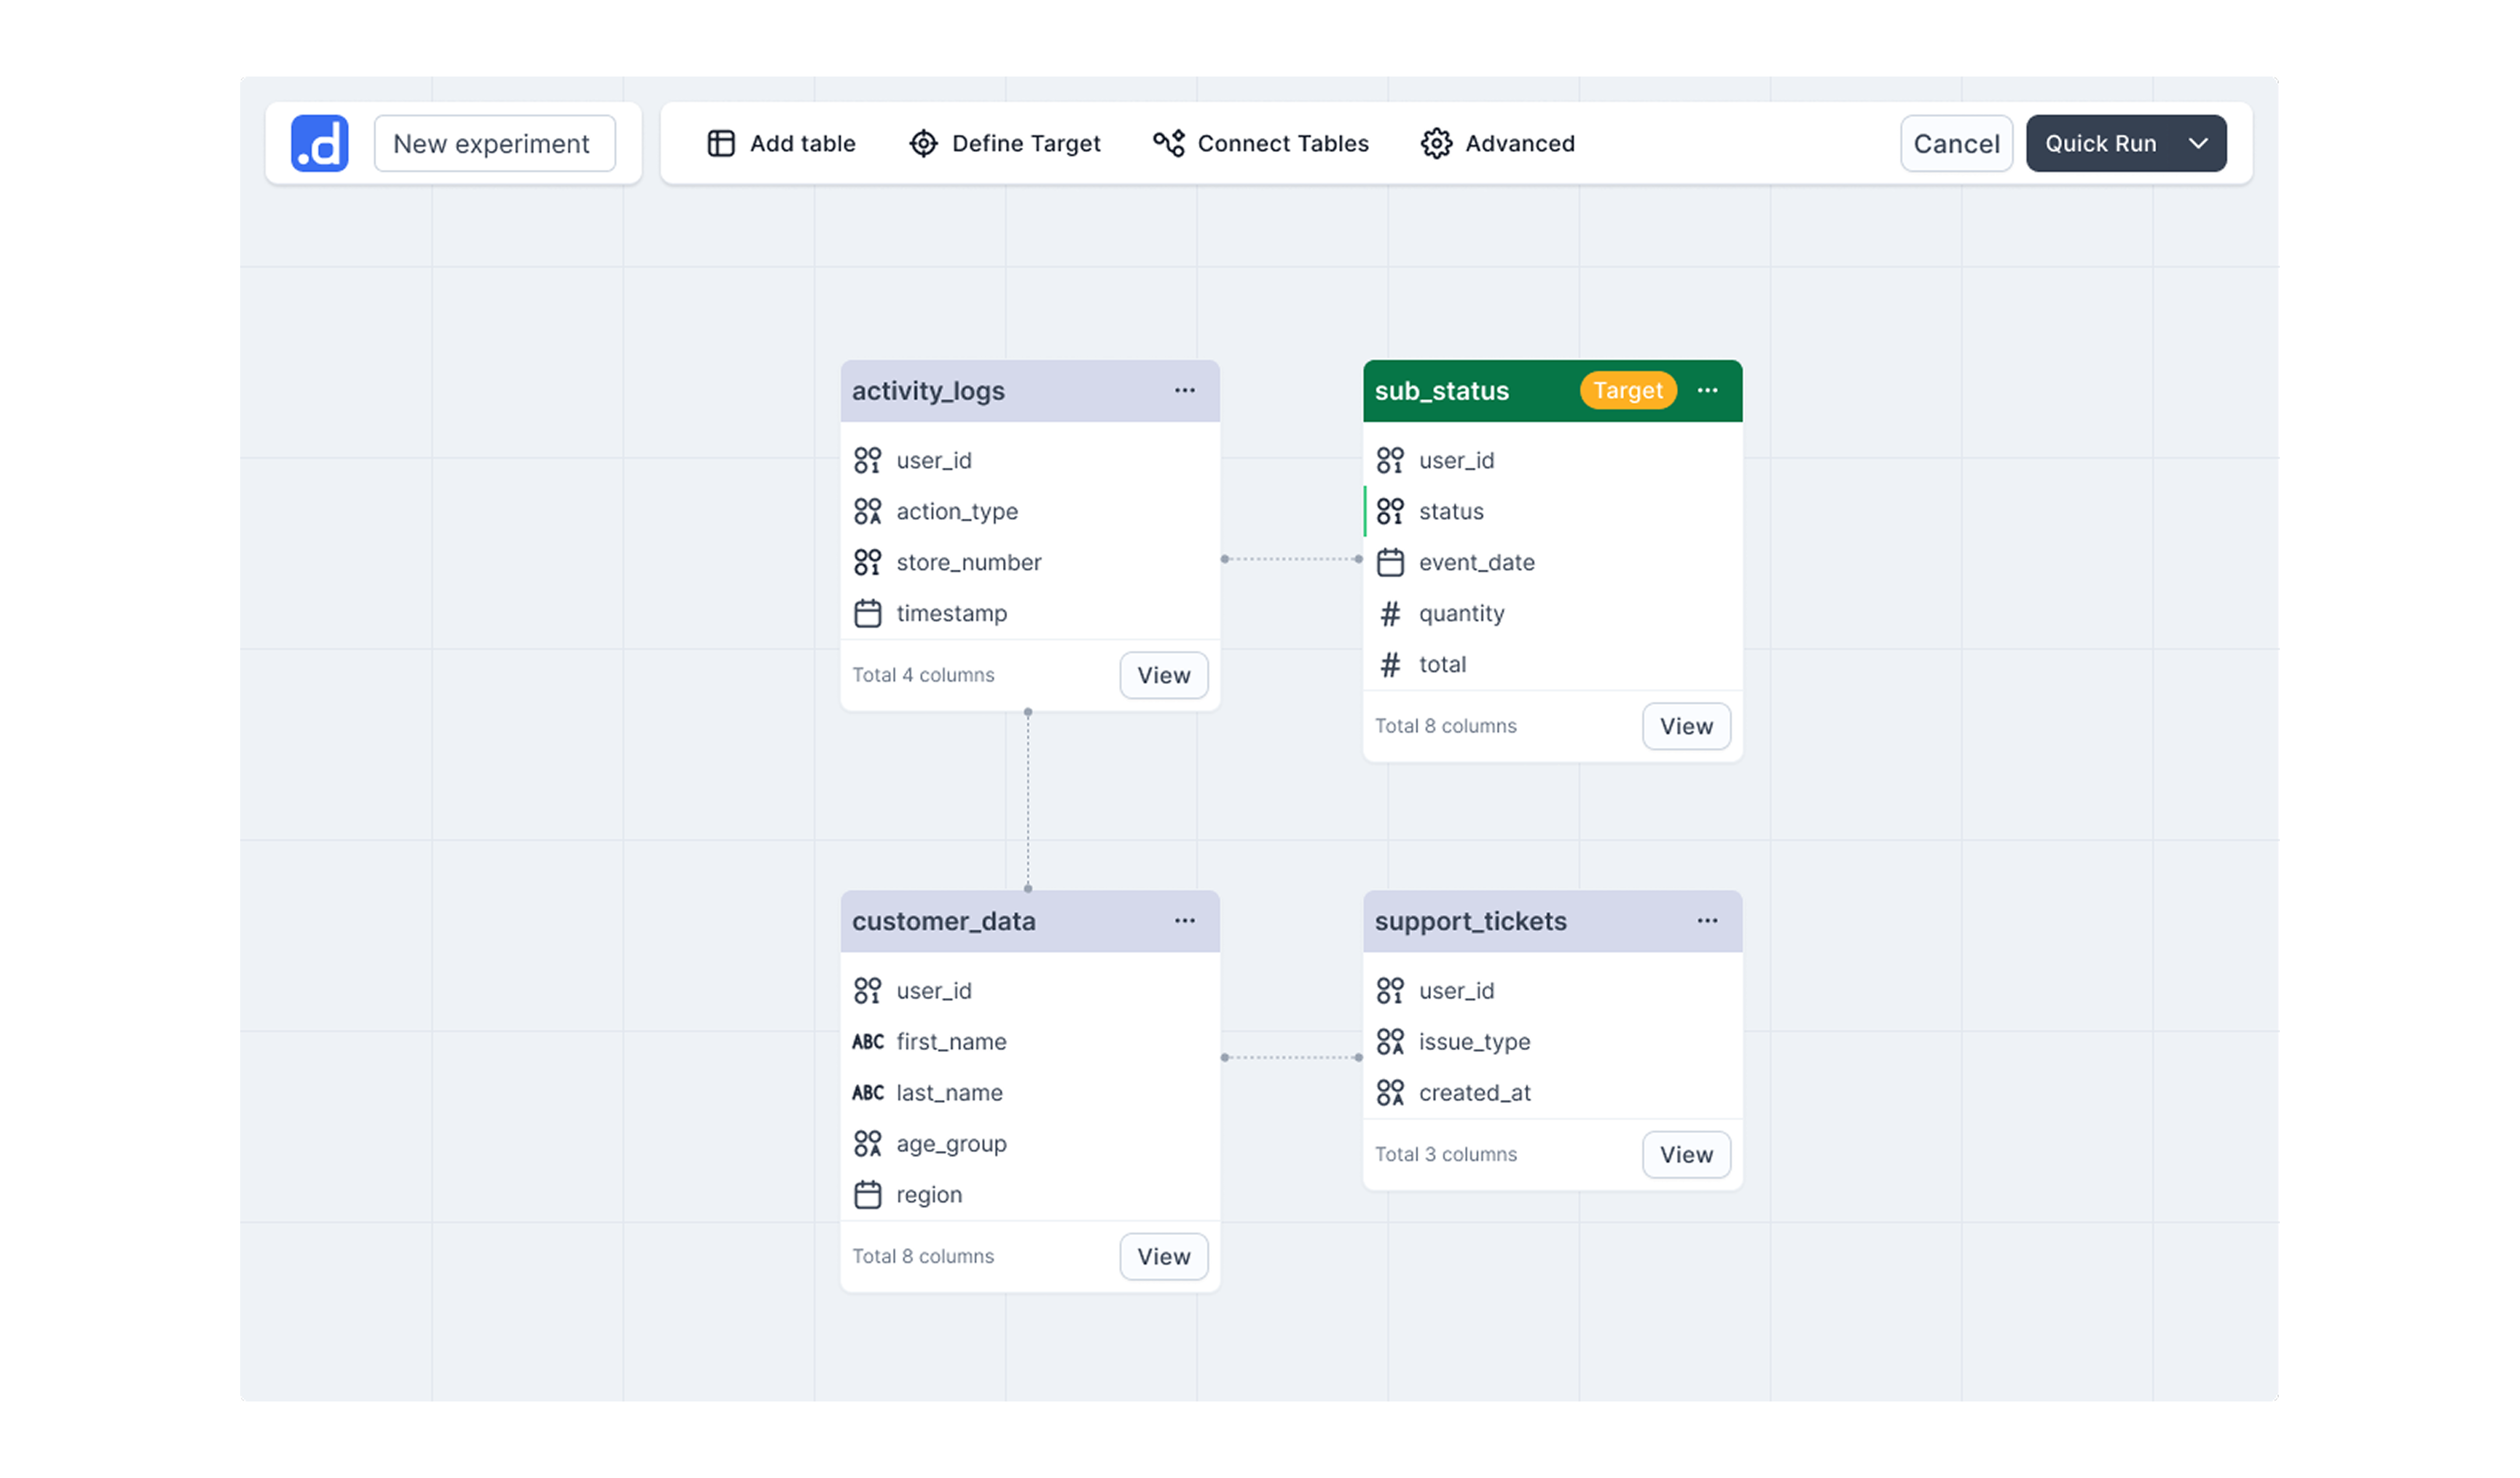This screenshot has height=1478, width=2520.
Task: Open the sub_status table options menu
Action: click(1707, 391)
